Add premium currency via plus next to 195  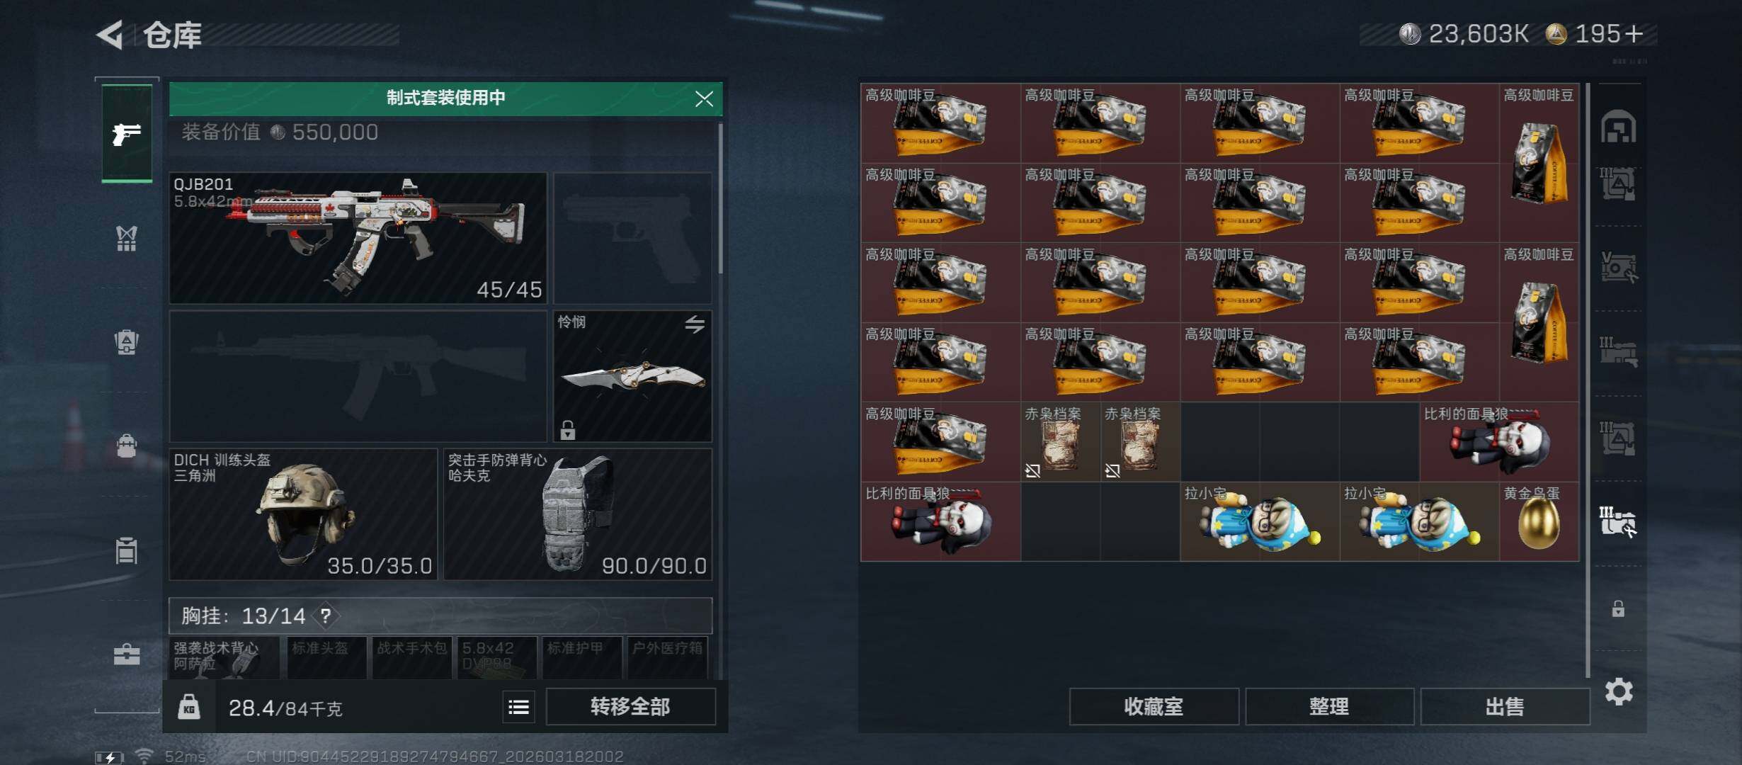click(1634, 34)
